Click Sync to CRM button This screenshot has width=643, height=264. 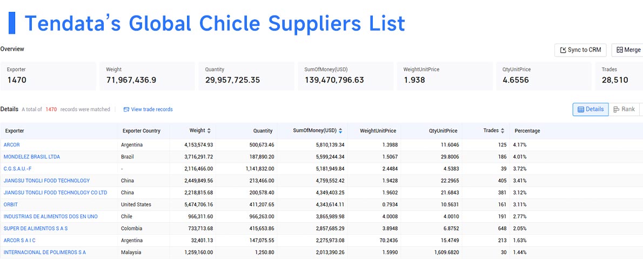click(580, 50)
